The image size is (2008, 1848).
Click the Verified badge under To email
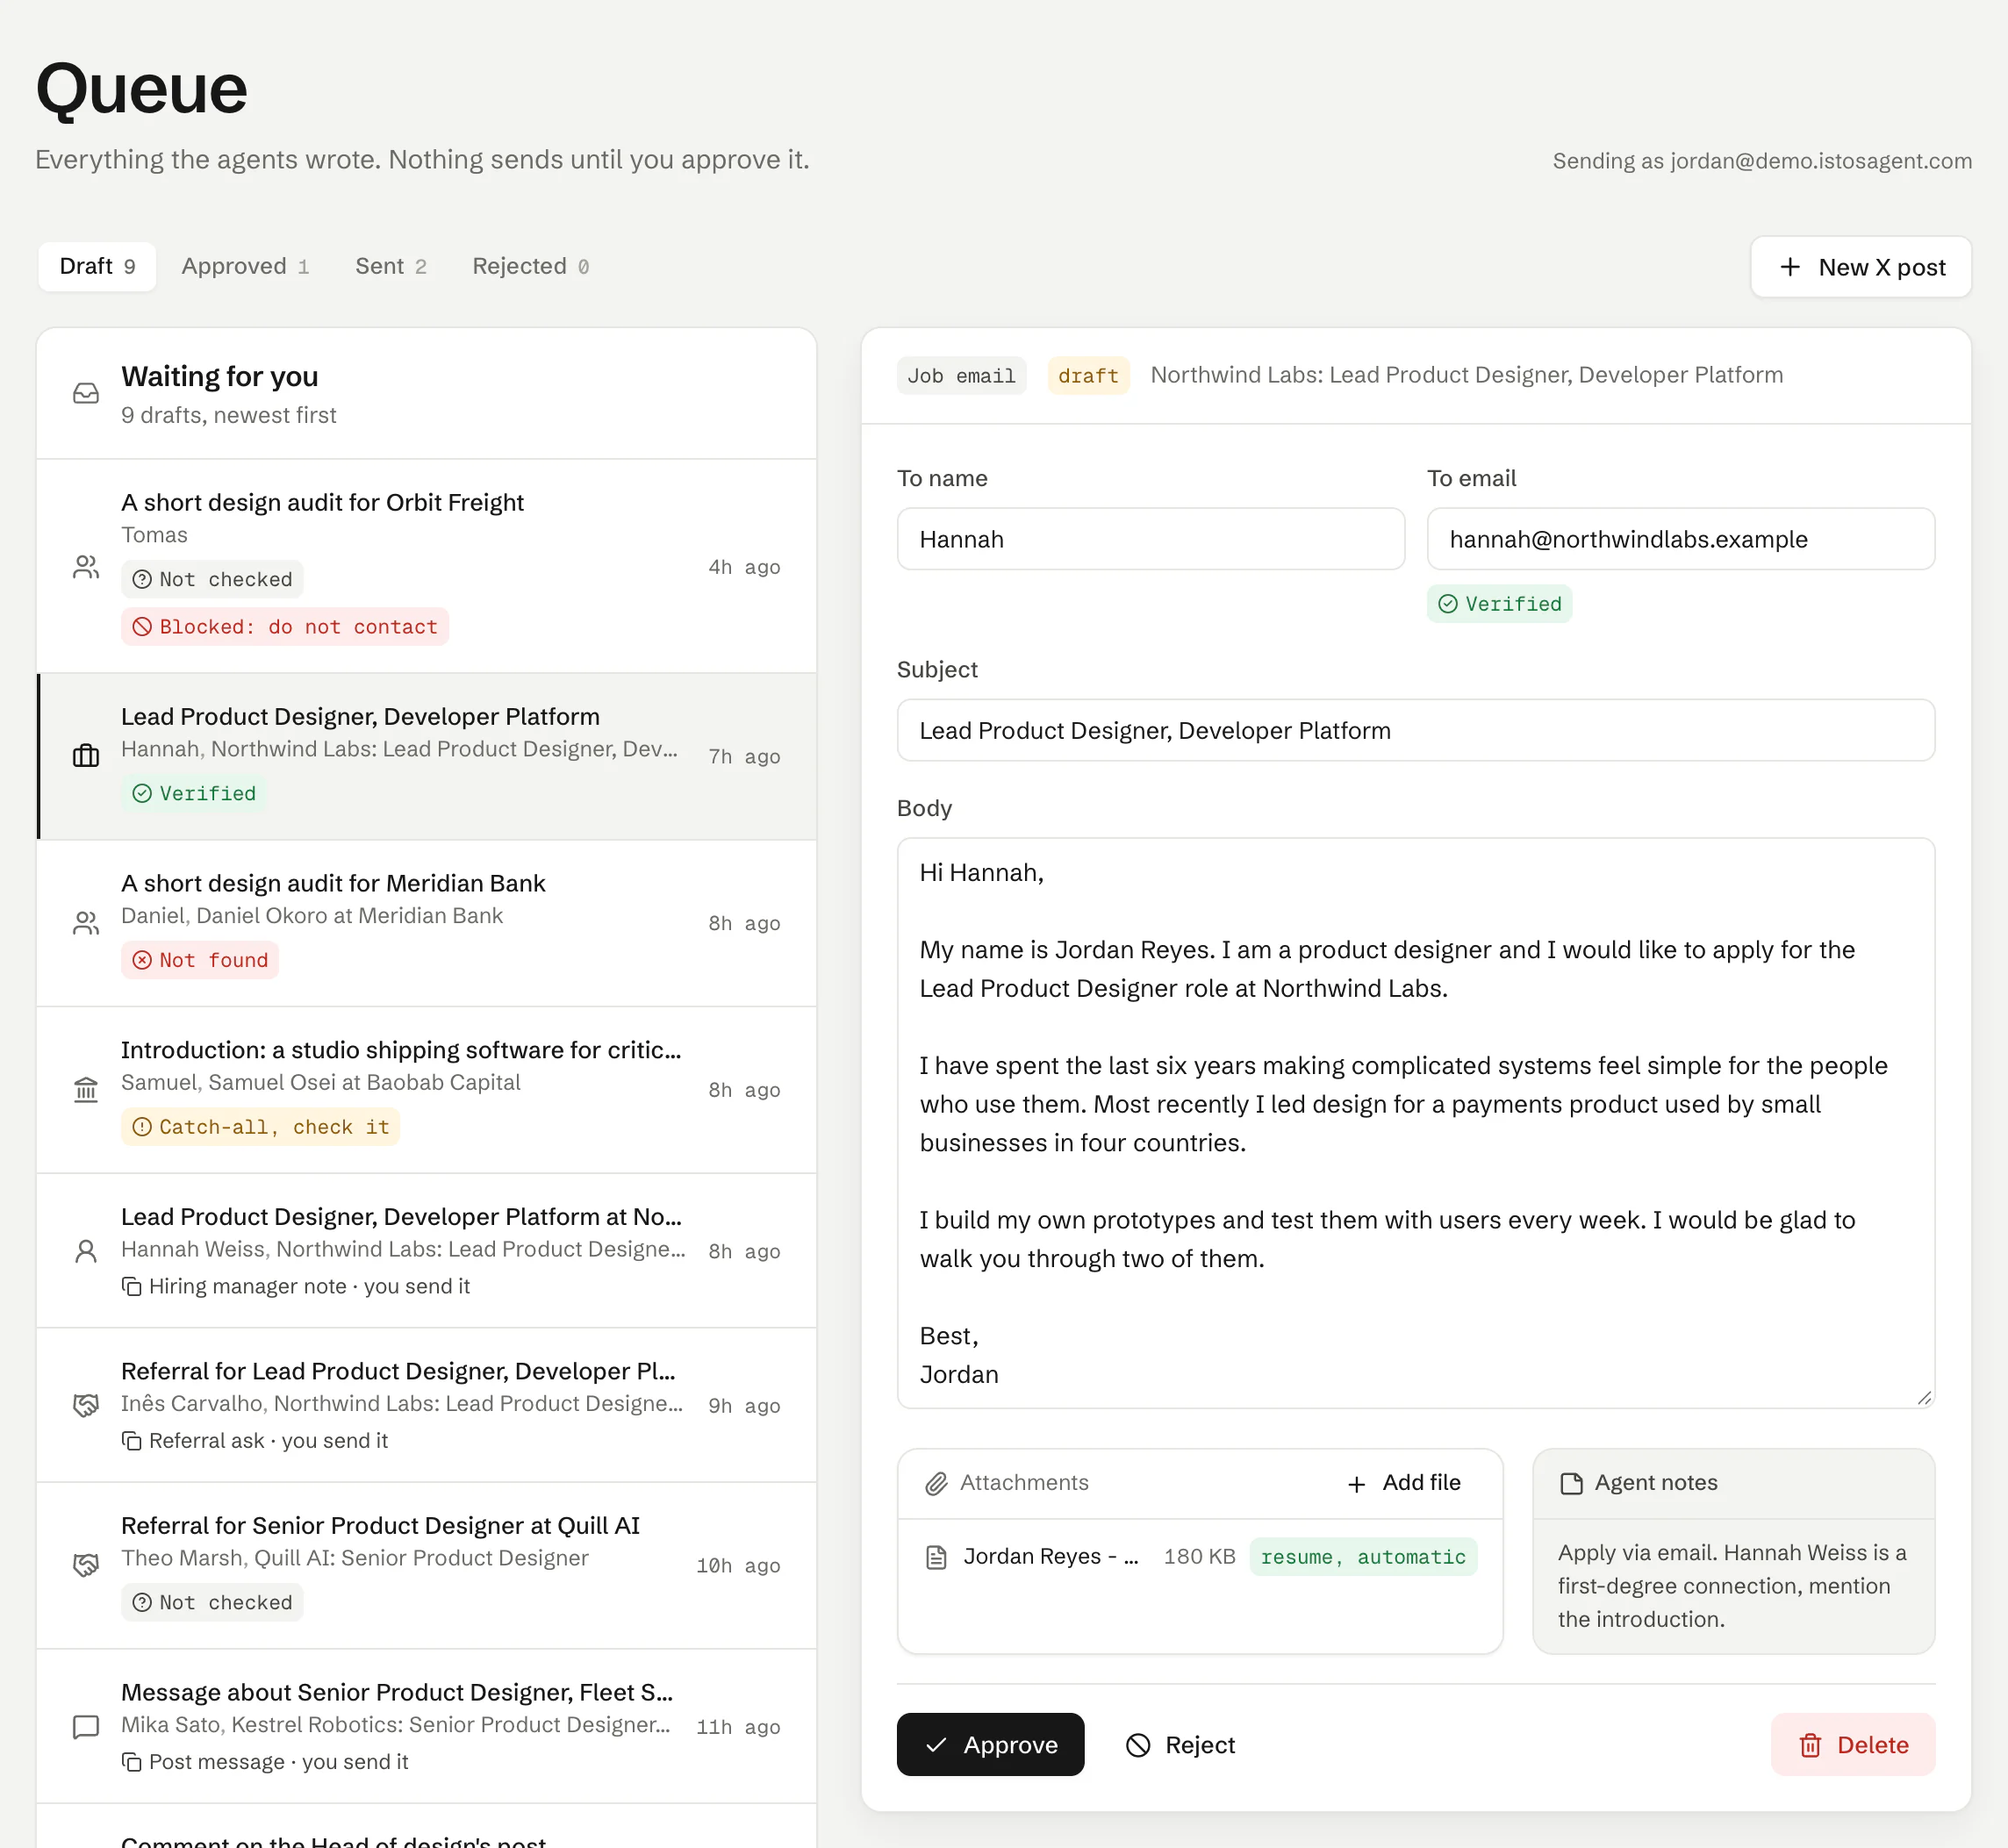(x=1499, y=604)
